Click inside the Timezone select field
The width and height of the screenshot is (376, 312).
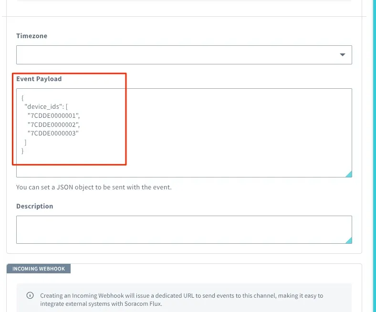[x=184, y=55]
